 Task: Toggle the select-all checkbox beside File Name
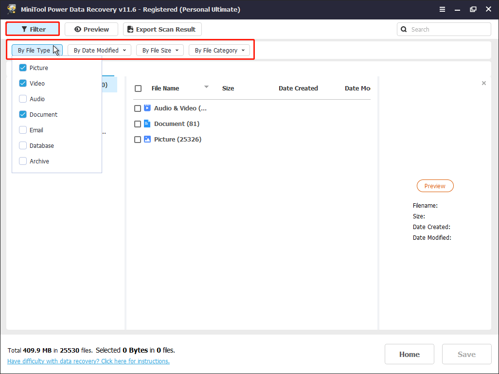point(138,89)
